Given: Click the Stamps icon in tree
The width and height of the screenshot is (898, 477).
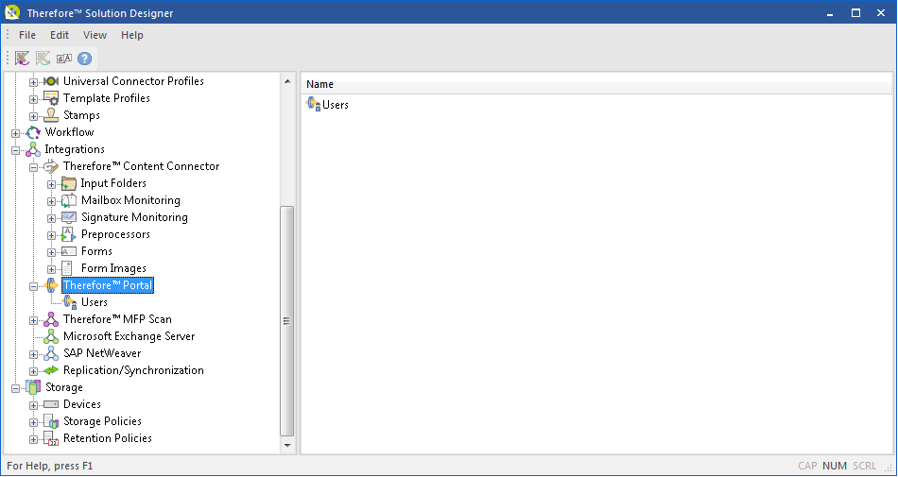Looking at the screenshot, I should (x=51, y=115).
